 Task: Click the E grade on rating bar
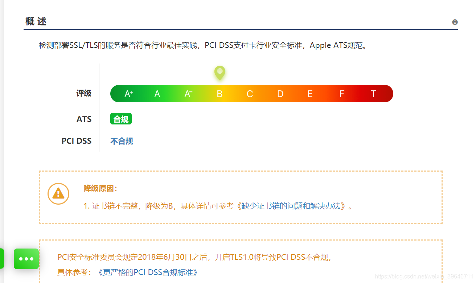(x=310, y=94)
